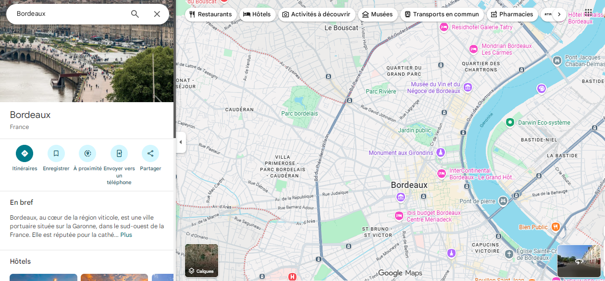This screenshot has width=605, height=281.
Task: Share Bordeaux with Partager icon
Action: (x=150, y=153)
